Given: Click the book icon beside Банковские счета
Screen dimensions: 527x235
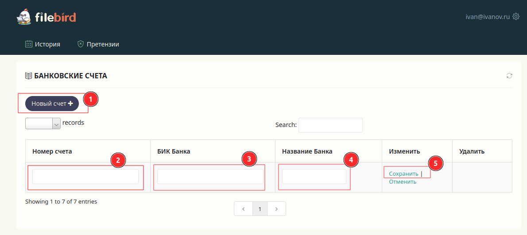Looking at the screenshot, I should (29, 76).
